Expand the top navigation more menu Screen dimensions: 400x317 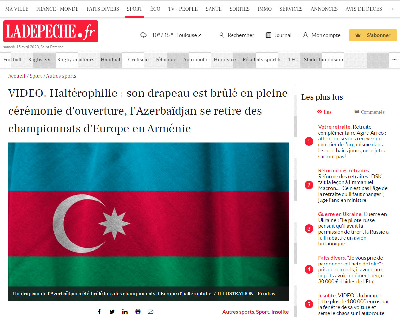tap(392, 9)
